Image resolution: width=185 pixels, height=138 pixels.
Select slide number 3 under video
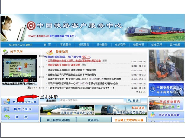(x=30, y=81)
